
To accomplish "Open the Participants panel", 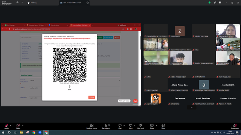I will tap(106, 126).
